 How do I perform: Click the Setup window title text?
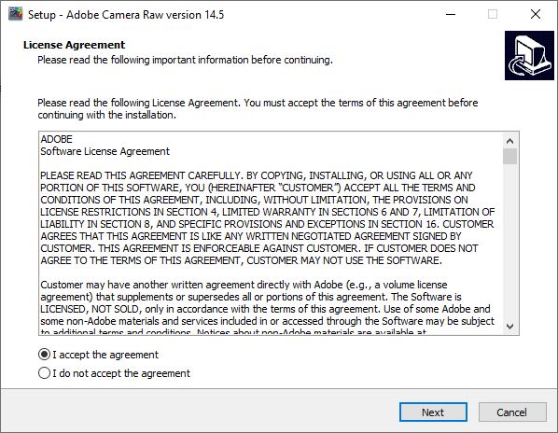(126, 15)
